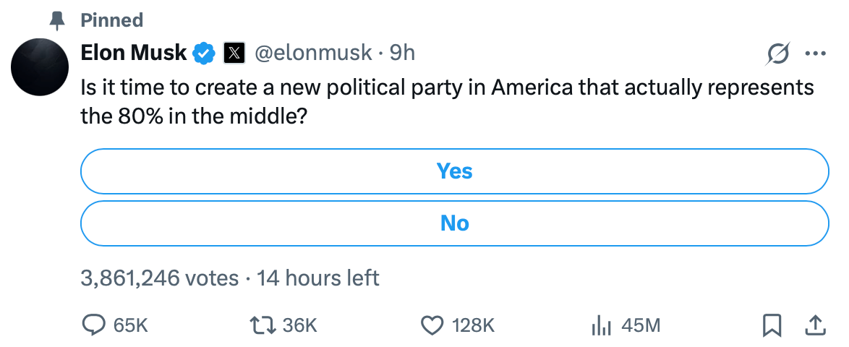Click the Elon Musk display name
This screenshot has height=347, width=849.
134,53
